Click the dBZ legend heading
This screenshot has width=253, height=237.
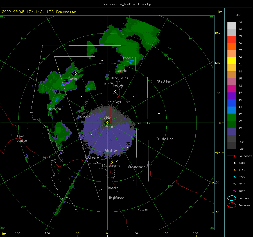coord(238,15)
